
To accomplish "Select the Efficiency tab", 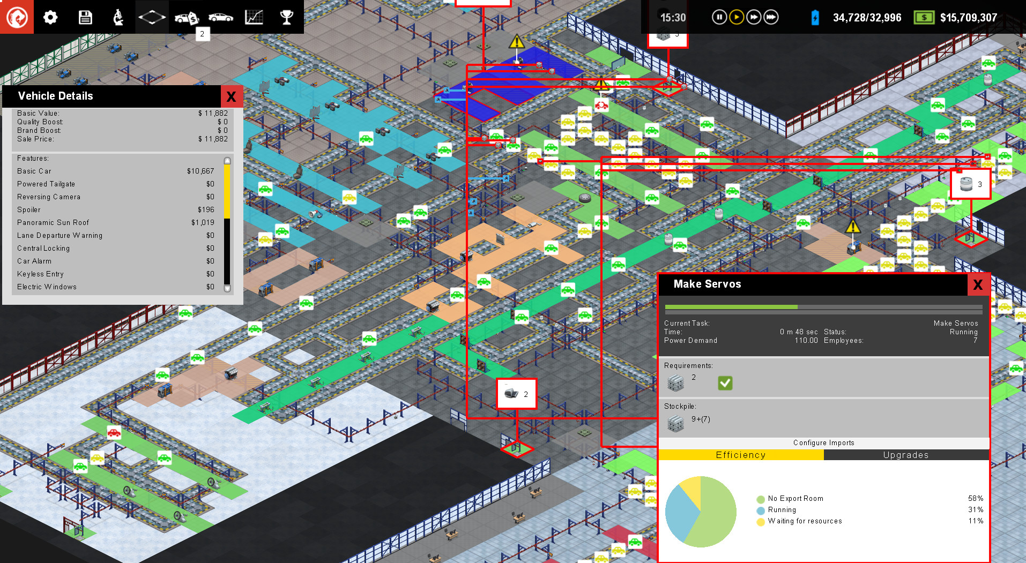I will coord(740,455).
